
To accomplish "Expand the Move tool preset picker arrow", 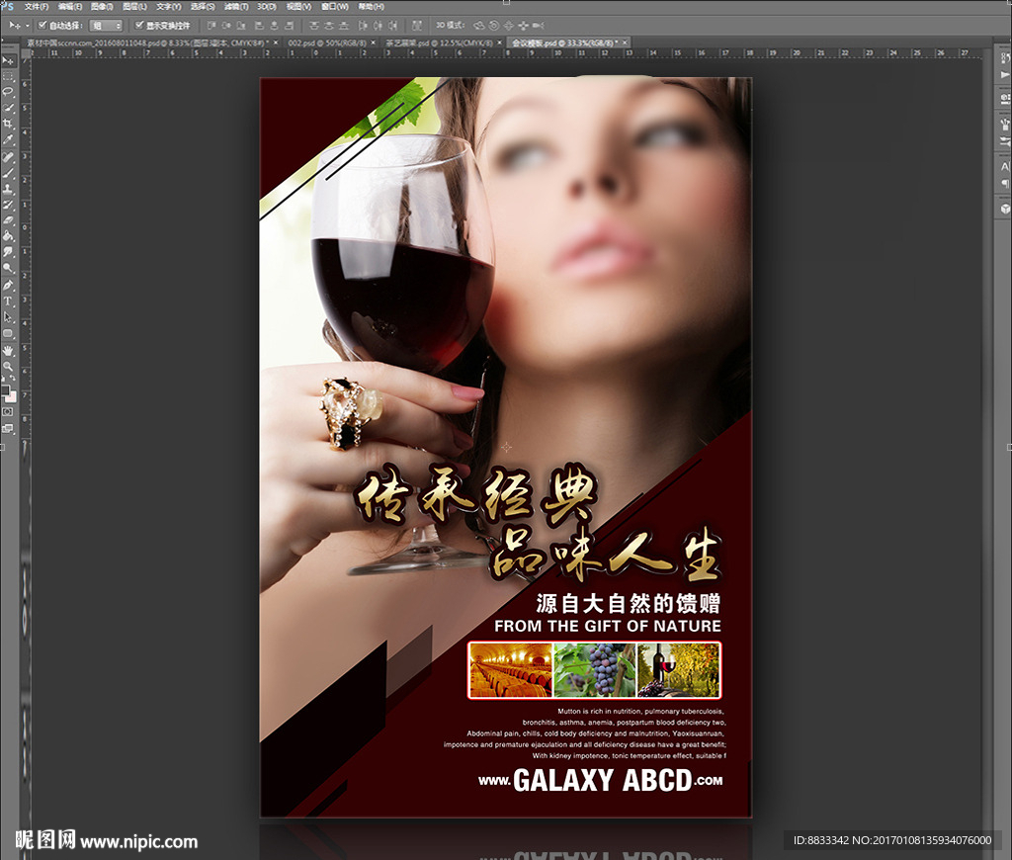I will 27,25.
